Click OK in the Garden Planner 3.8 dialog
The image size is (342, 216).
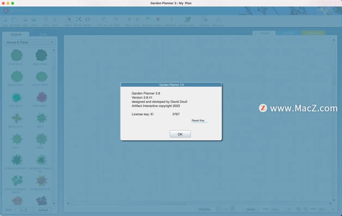(x=180, y=134)
